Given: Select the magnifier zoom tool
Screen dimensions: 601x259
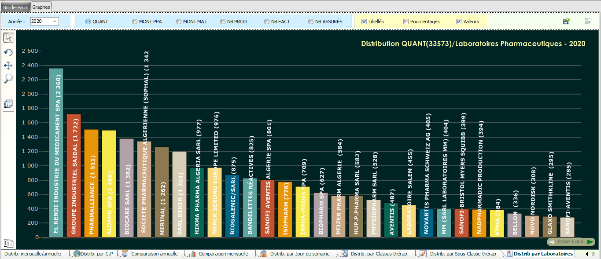Looking at the screenshot, I should click(x=8, y=79).
